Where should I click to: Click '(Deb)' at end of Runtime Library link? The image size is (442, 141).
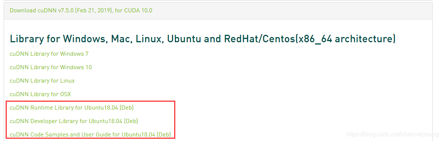click(126, 108)
